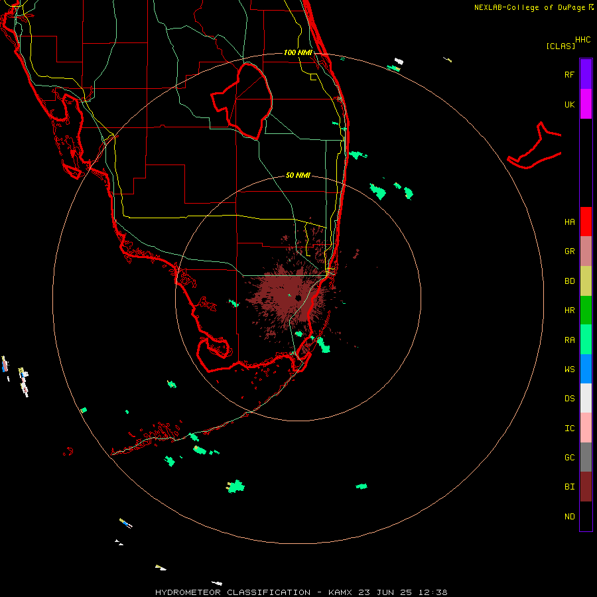Click the HA red legend swatch
This screenshot has height=597, width=597.
click(x=586, y=222)
